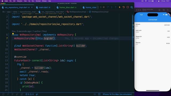Open the File menu
The height and width of the screenshot is (96, 171).
[x=10, y=1]
